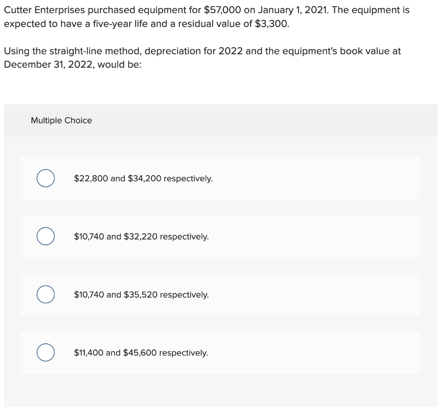The height and width of the screenshot is (407, 447).
Task: Select the $22,800 and $34,200 radio button
Action: point(45,178)
